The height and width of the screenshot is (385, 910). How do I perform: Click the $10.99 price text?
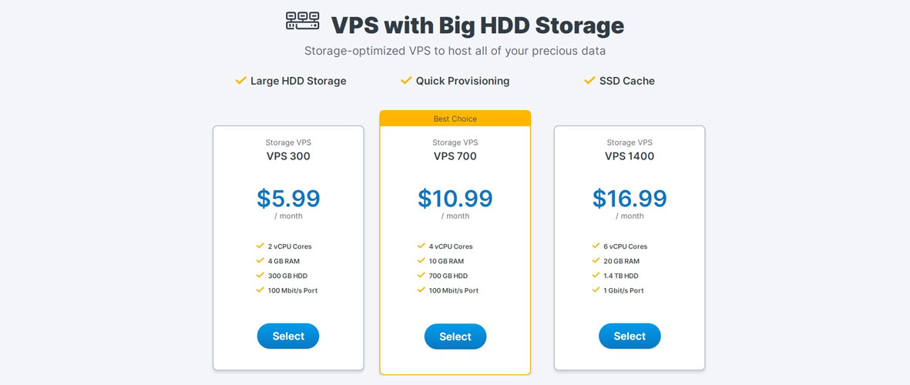tap(455, 199)
